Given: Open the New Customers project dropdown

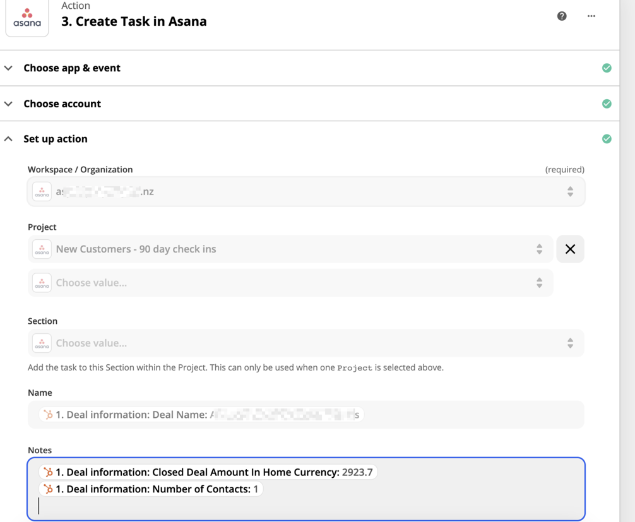Looking at the screenshot, I should [290, 249].
